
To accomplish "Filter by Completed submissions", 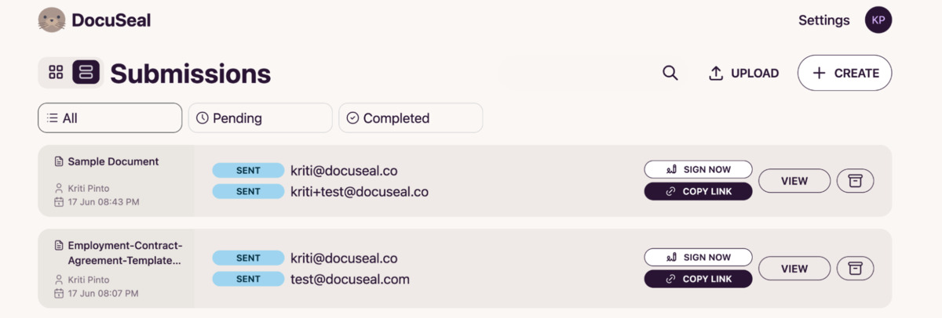I will coord(411,118).
